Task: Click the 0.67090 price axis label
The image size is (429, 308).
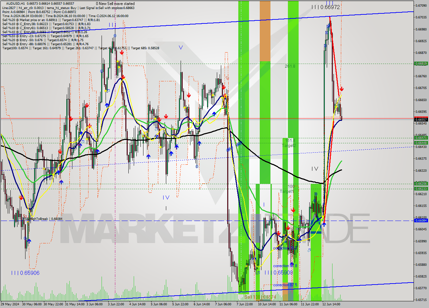Action: point(421,6)
